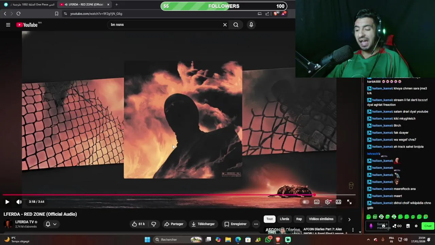Save video with Enregistrer button

pos(236,224)
